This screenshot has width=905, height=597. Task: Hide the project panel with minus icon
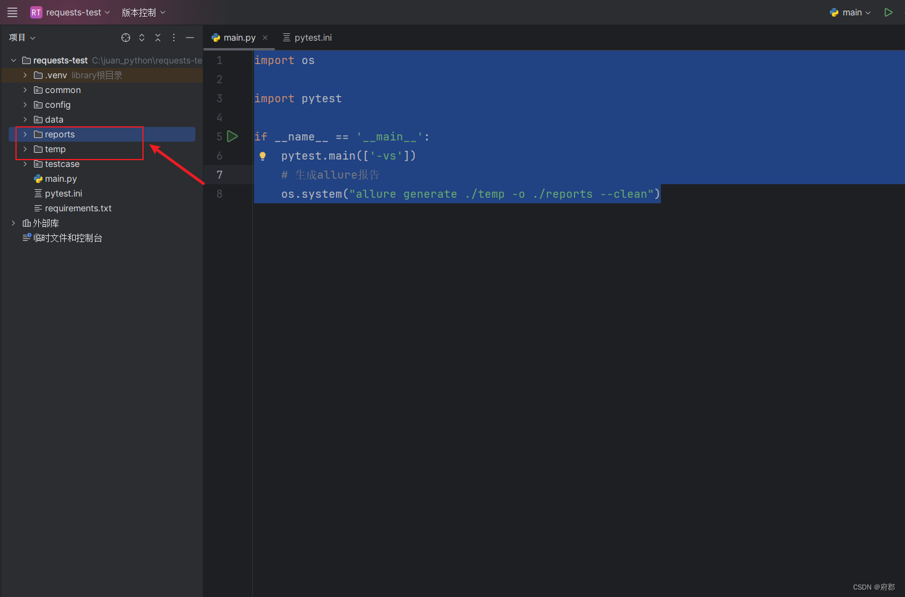189,38
